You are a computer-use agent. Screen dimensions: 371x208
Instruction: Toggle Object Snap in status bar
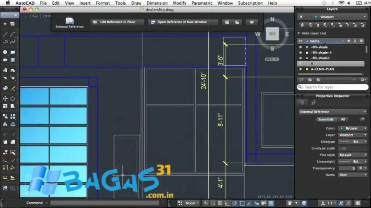click(x=242, y=203)
